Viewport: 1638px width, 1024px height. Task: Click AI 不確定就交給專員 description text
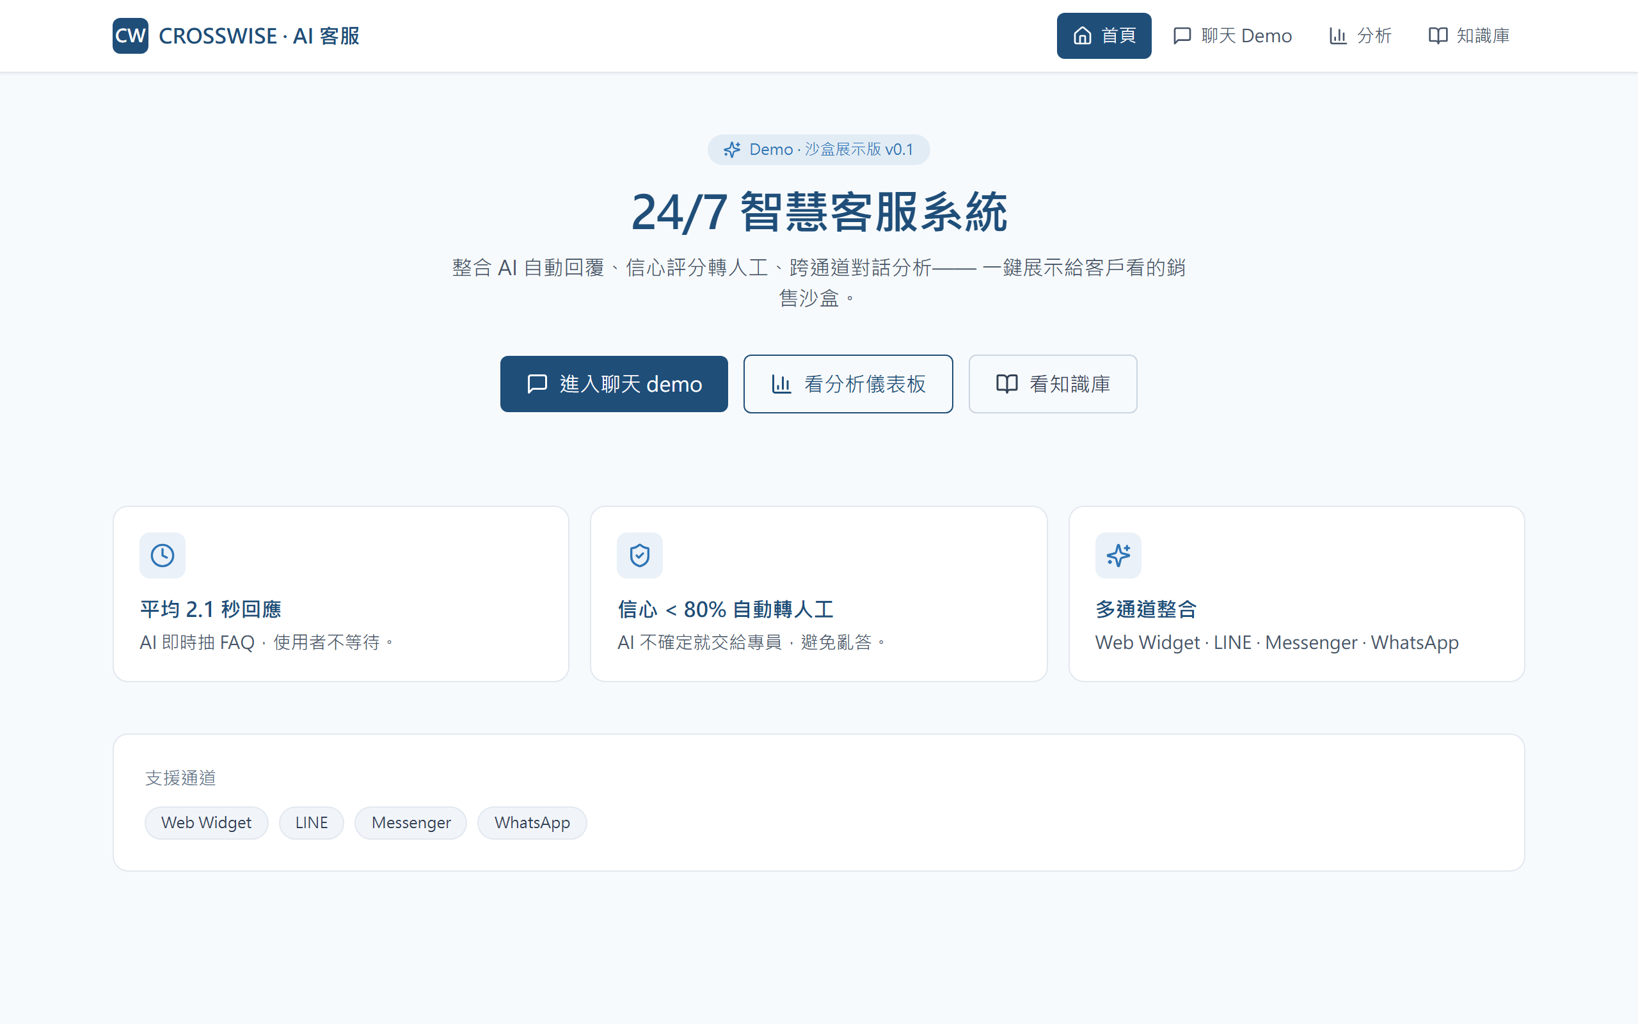point(751,642)
